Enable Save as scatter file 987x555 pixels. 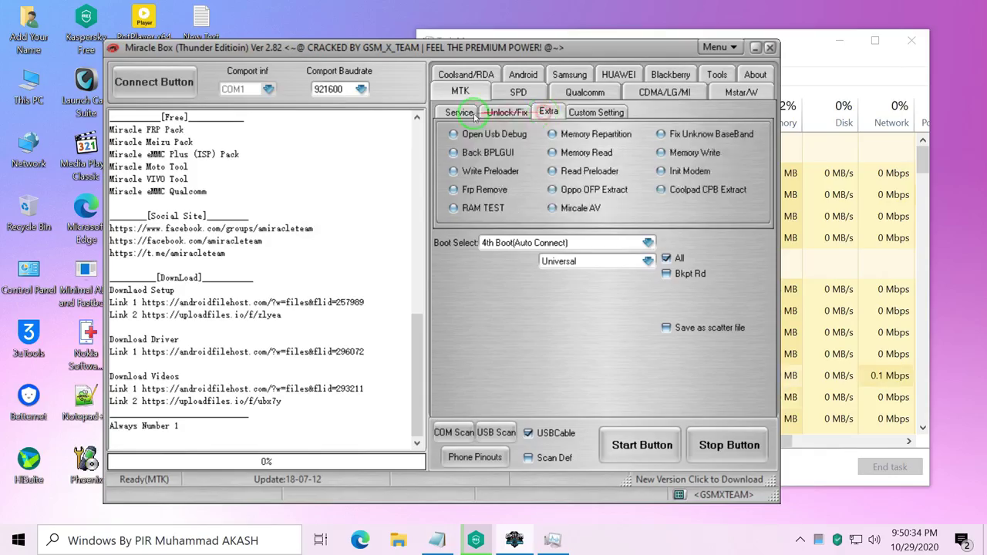pyautogui.click(x=666, y=328)
